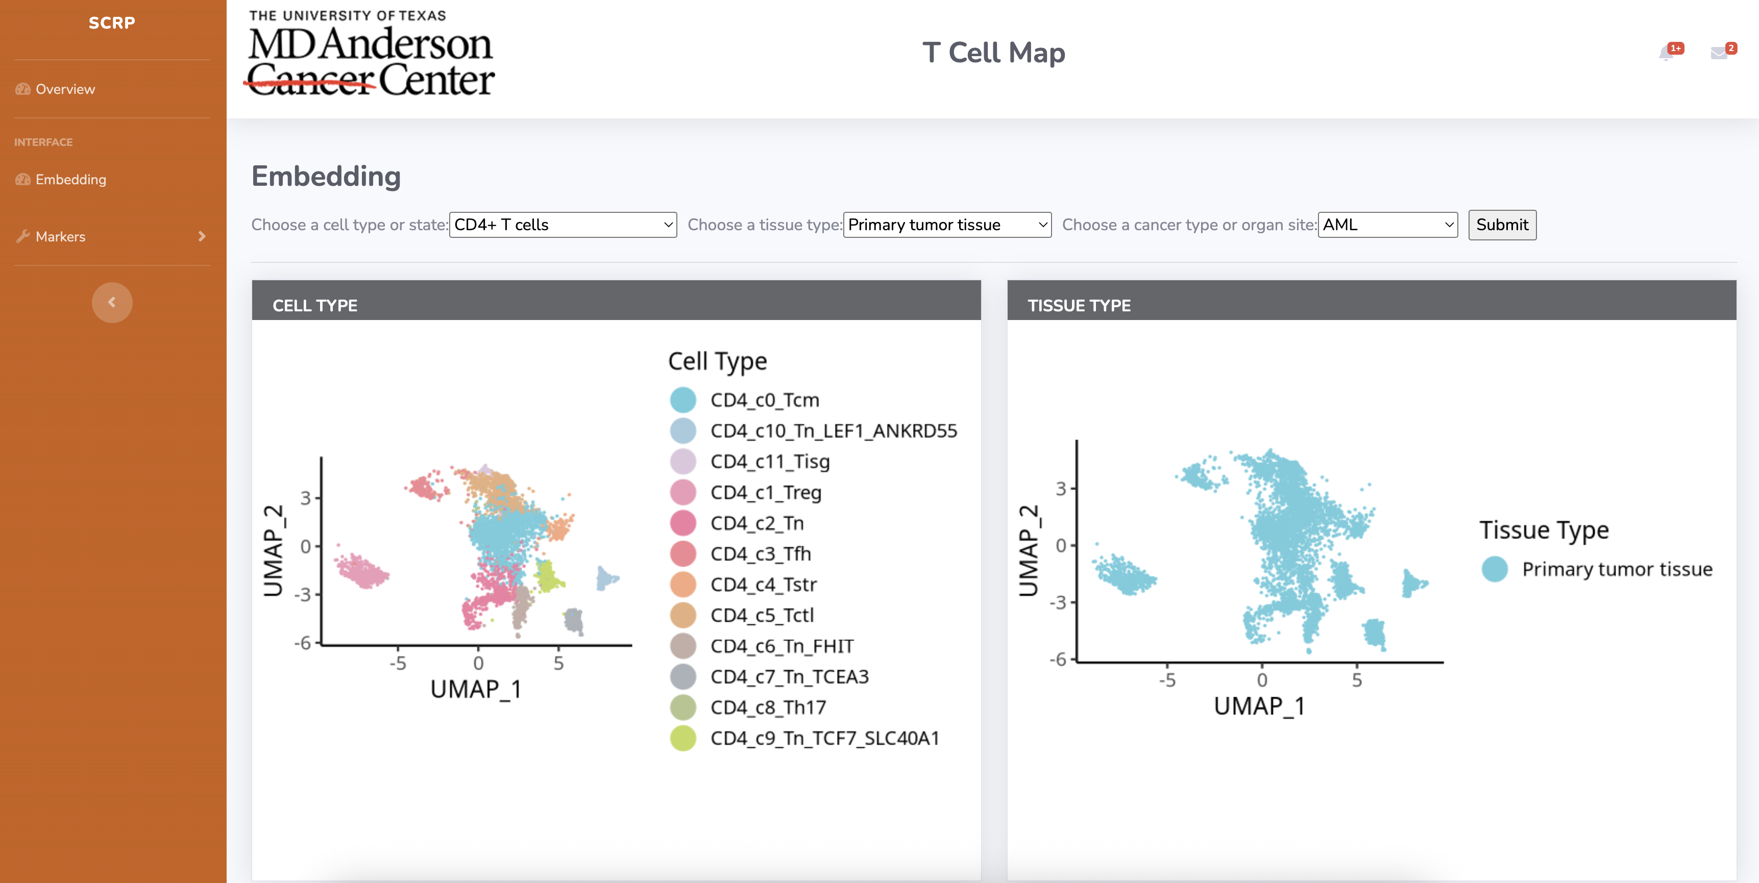Click the gauge icon beside Embedding
Image resolution: width=1759 pixels, height=883 pixels.
pos(22,180)
